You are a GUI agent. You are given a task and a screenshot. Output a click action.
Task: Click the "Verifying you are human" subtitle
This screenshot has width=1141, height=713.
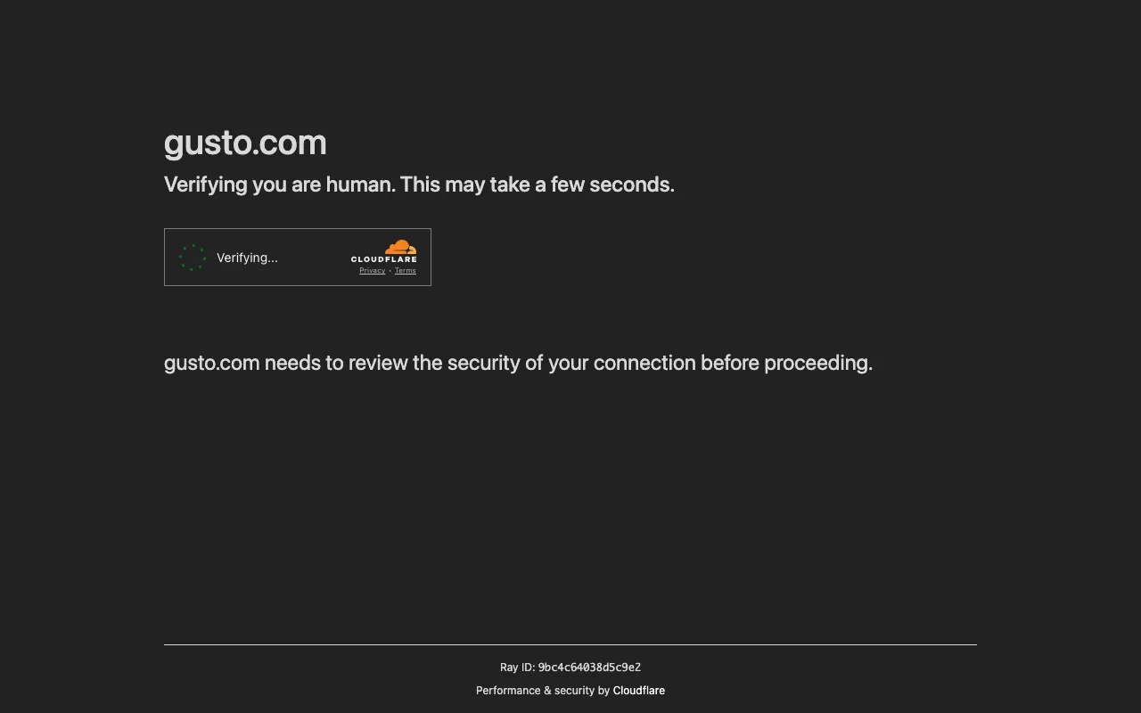419,184
